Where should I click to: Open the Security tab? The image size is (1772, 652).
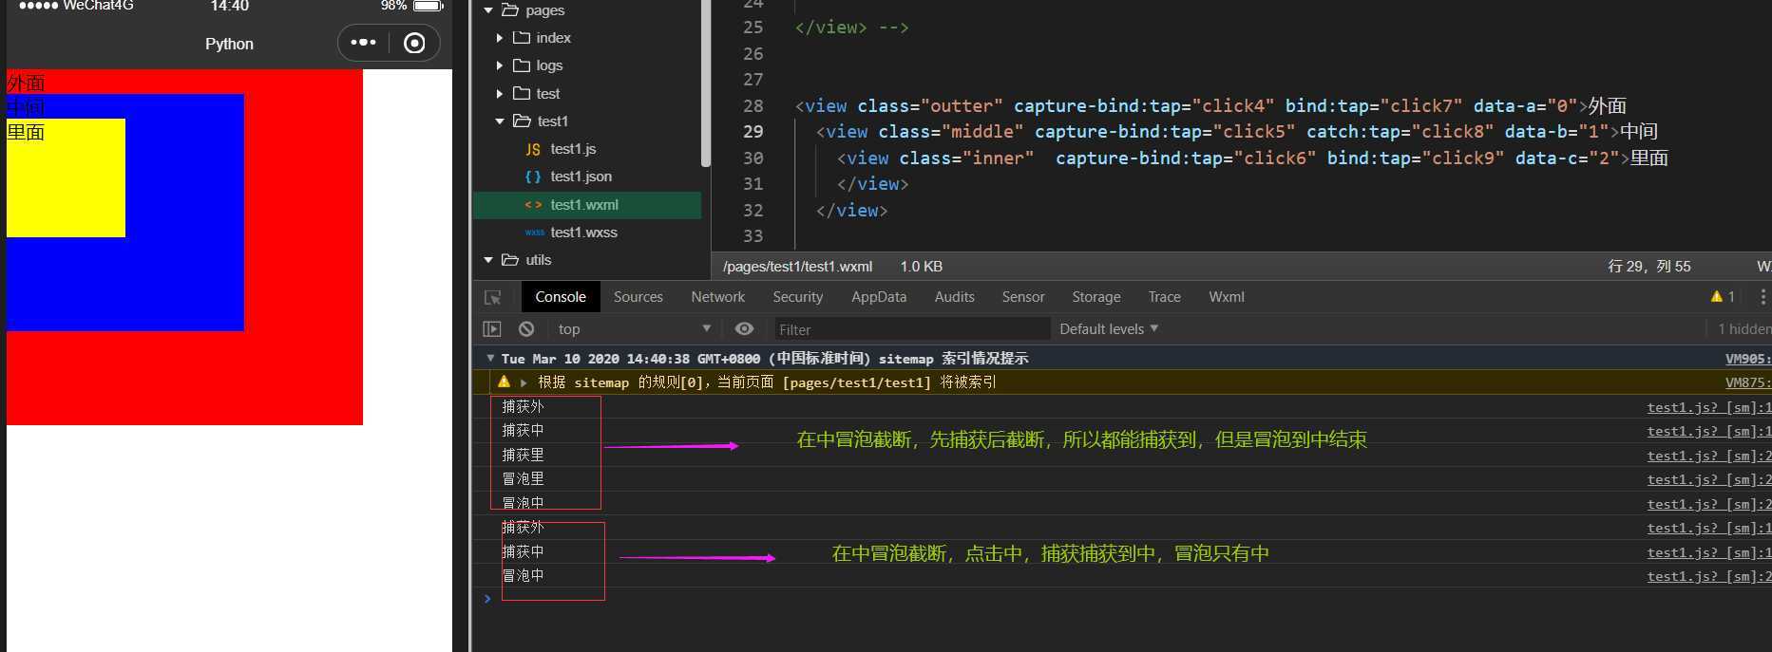pyautogui.click(x=798, y=297)
